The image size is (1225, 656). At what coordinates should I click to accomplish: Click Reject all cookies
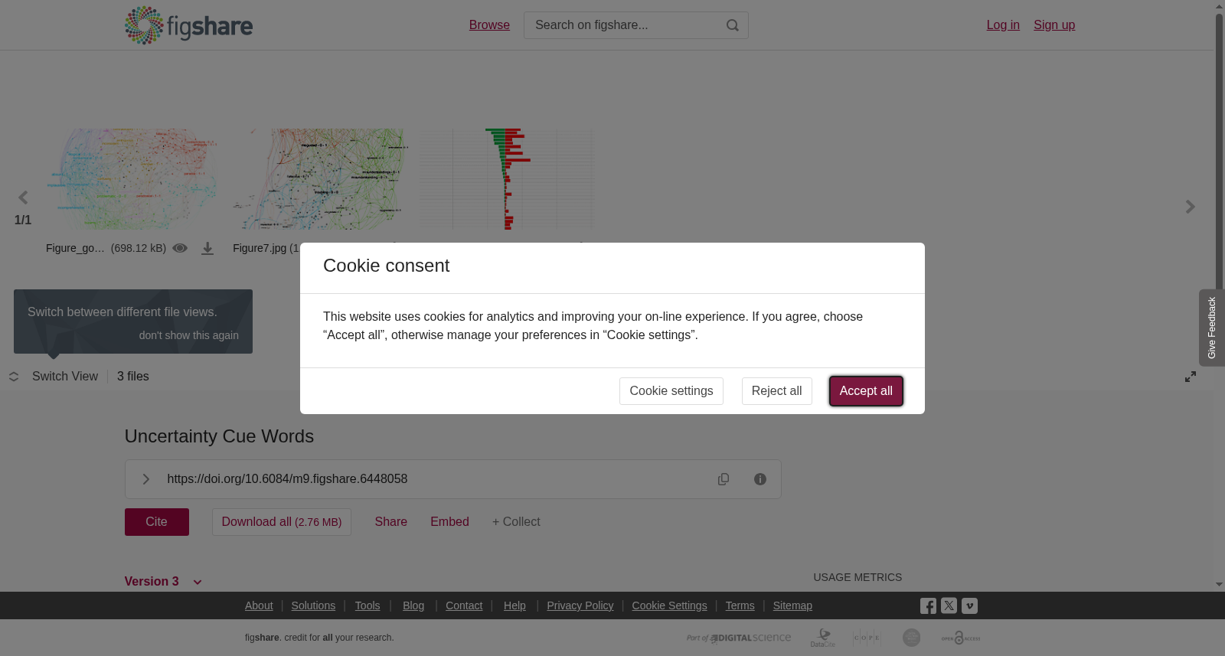point(776,391)
